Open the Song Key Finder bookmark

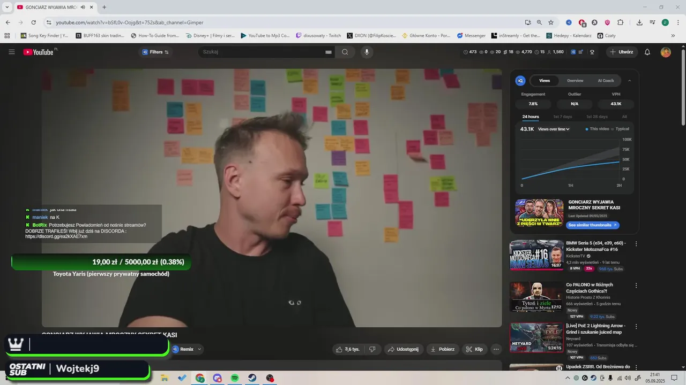point(44,36)
